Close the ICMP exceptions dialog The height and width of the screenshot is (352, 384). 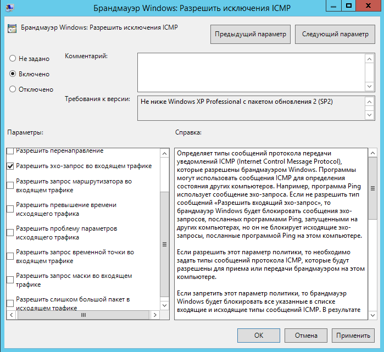[x=368, y=6]
